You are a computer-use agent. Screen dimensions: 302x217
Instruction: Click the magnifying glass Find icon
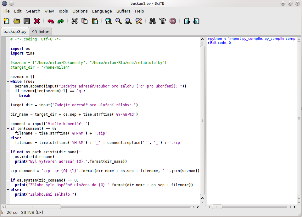(x=119, y=21)
